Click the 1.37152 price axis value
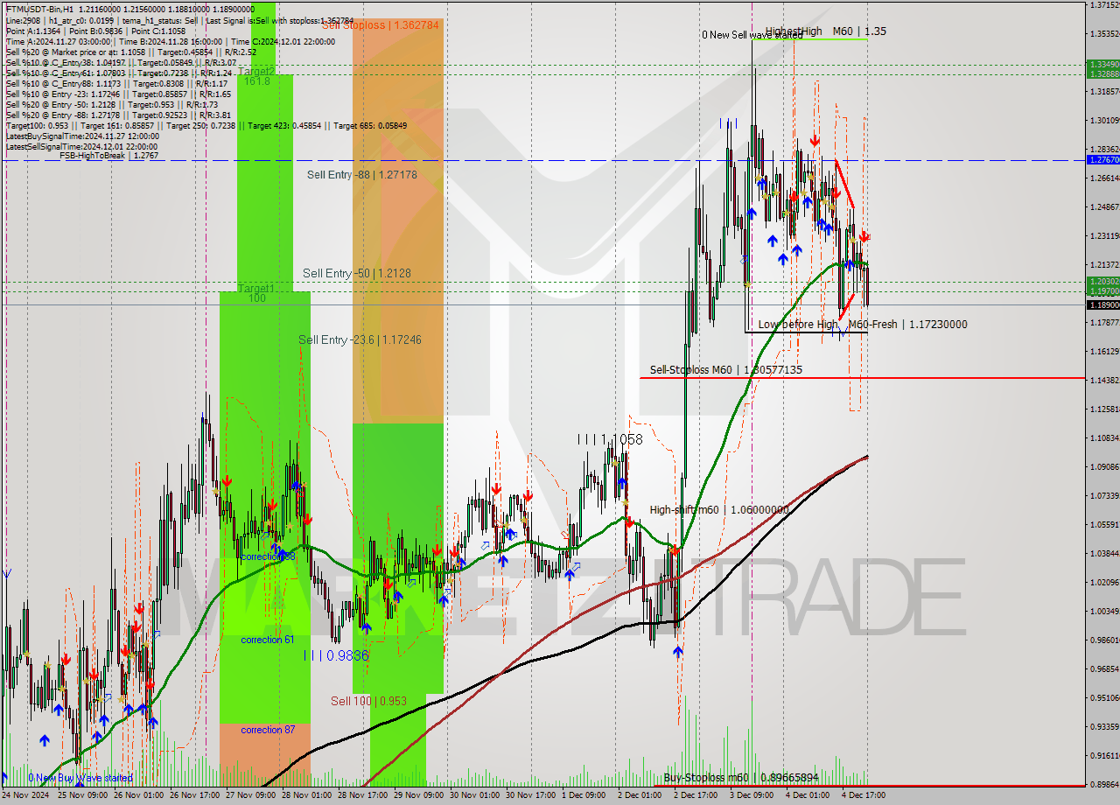The height and width of the screenshot is (805, 1120). pos(1104,5)
